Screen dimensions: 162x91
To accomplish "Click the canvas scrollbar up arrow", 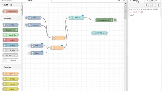I will (125, 4).
